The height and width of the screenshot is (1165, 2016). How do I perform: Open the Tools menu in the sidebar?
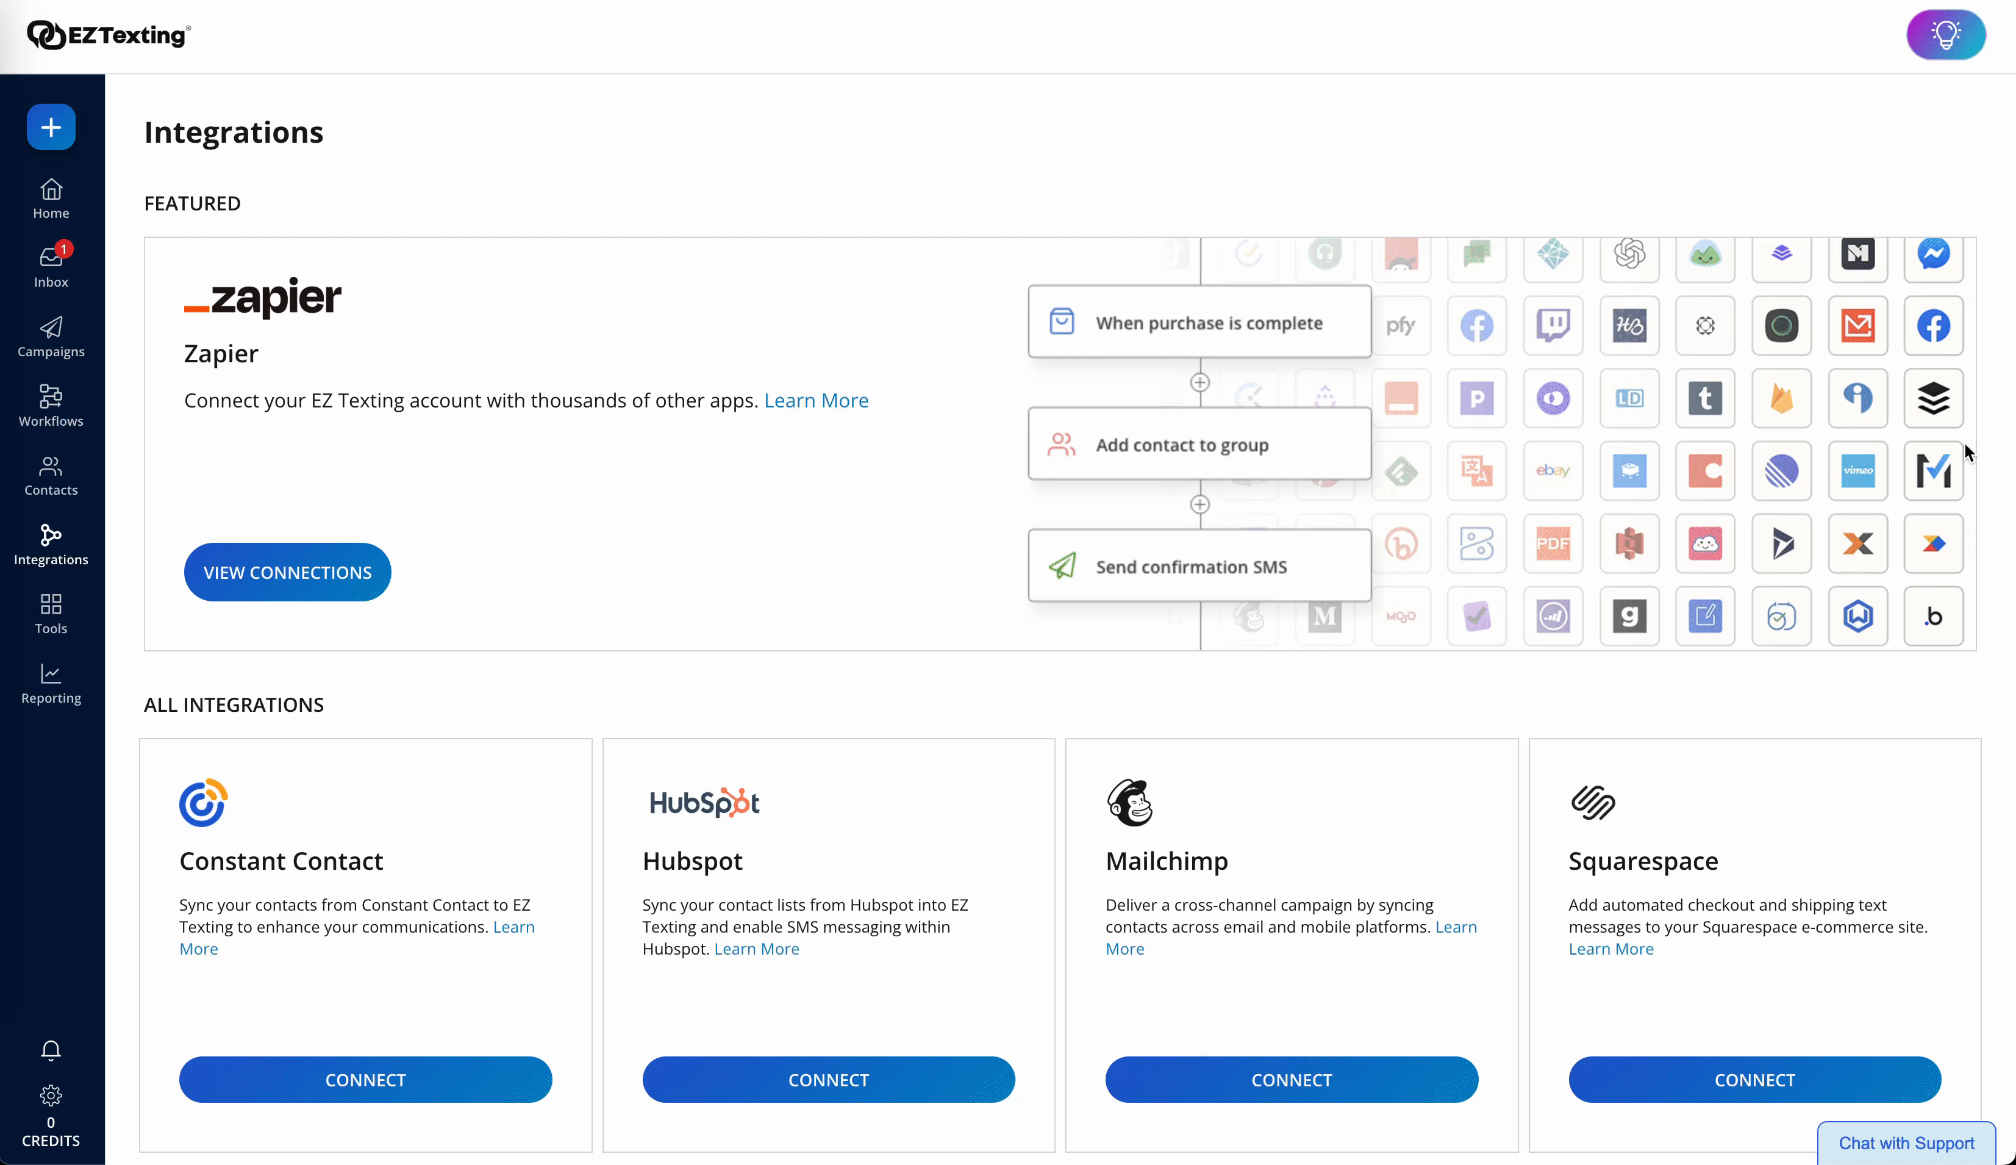click(51, 614)
